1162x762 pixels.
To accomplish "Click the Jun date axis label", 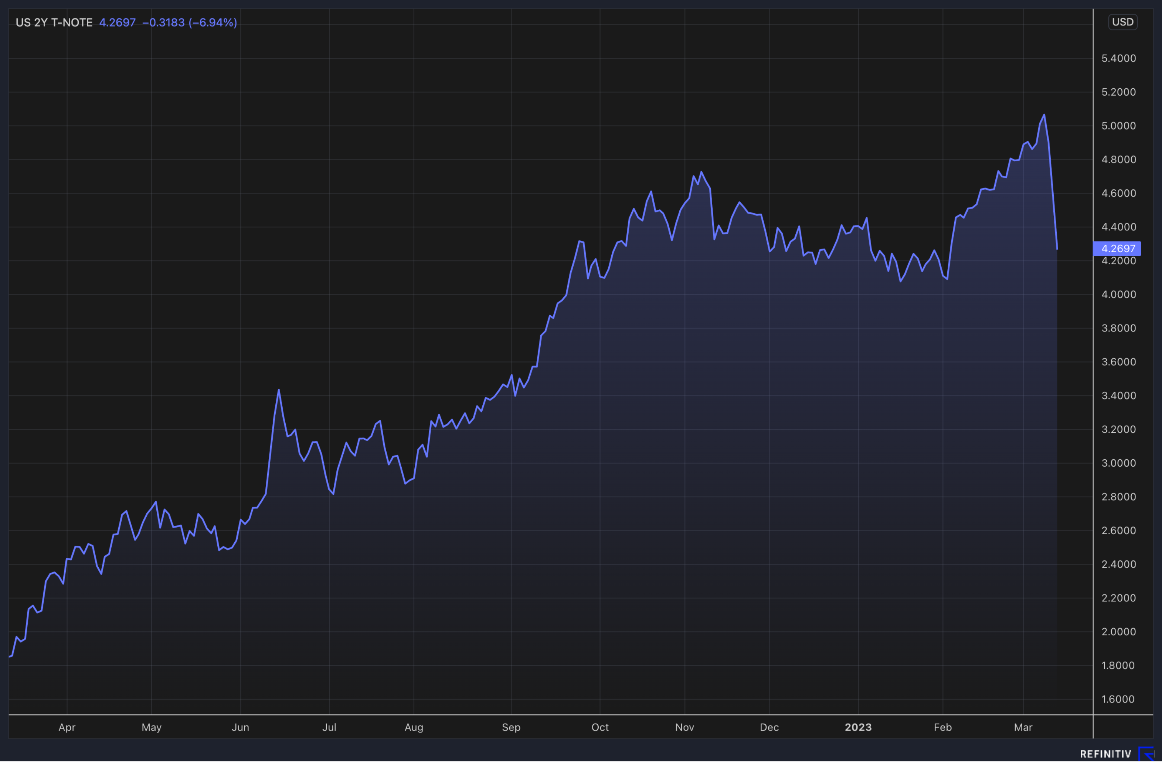I will (x=240, y=727).
